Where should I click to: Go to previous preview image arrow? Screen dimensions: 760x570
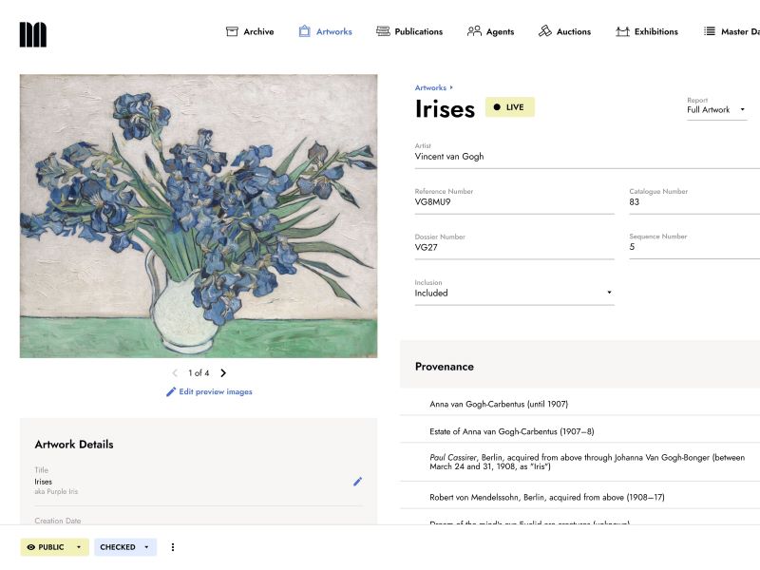(175, 373)
